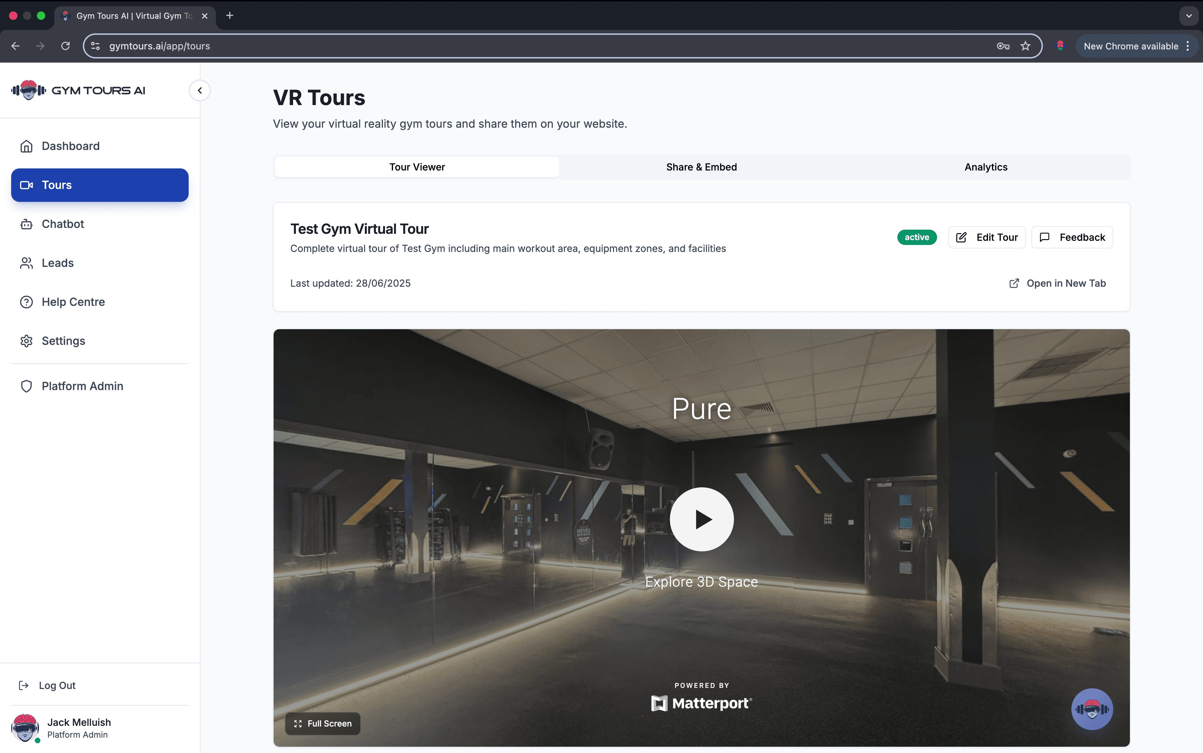This screenshot has width=1203, height=753.
Task: Open Leads via the people icon
Action: click(26, 263)
